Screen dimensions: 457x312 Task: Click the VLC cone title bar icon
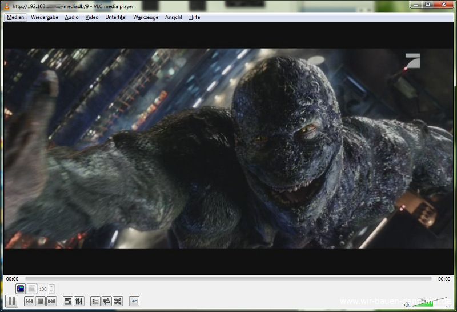coord(7,6)
